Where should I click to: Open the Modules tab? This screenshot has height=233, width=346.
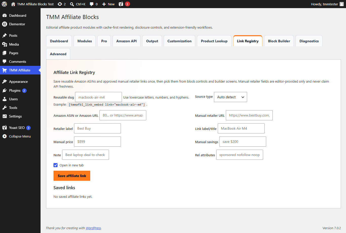pyautogui.click(x=85, y=41)
